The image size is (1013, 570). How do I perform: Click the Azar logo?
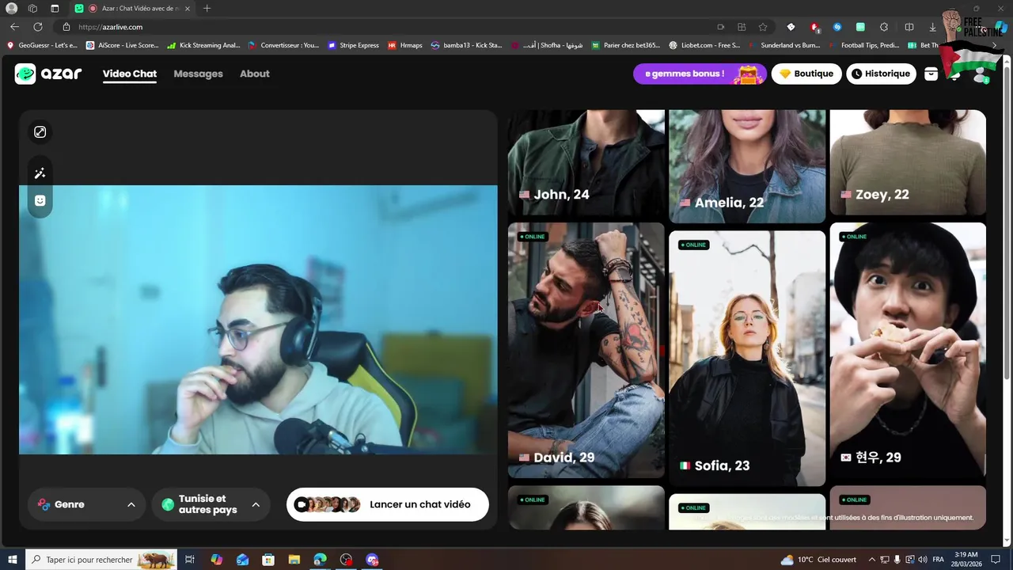tap(48, 74)
